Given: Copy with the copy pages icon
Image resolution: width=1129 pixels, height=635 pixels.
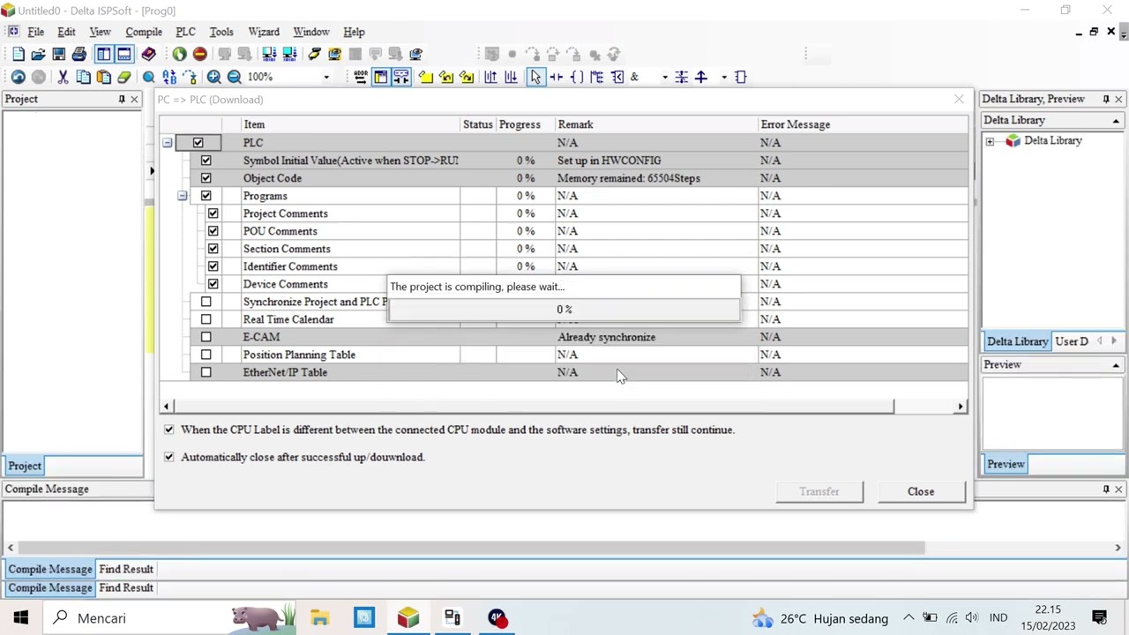Looking at the screenshot, I should [83, 78].
